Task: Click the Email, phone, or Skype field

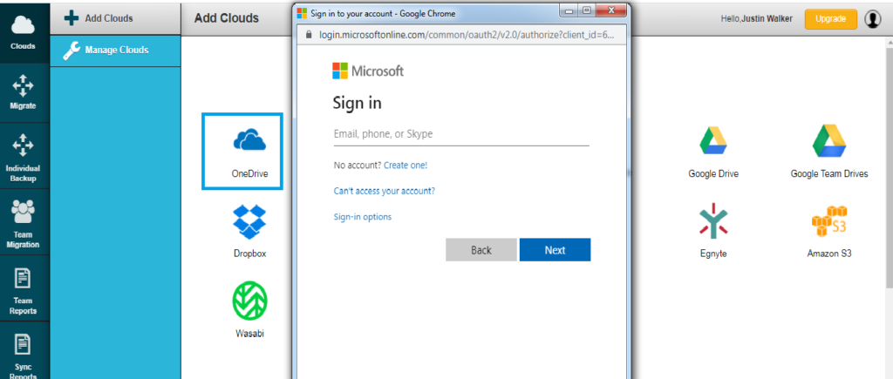Action: [460, 134]
